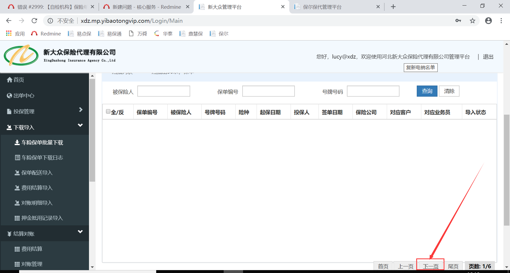Click the 保单编号 search input field
This screenshot has height=273, width=510.
click(268, 91)
